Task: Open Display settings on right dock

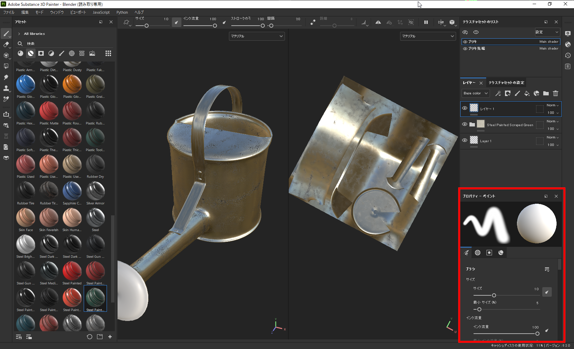Action: pos(568,33)
